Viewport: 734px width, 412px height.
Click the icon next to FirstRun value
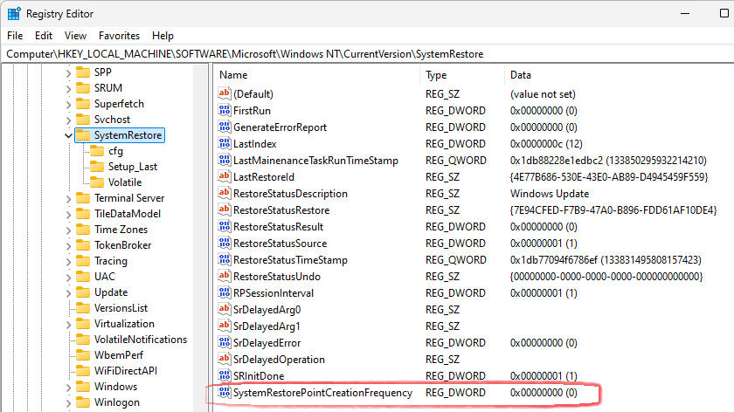224,111
